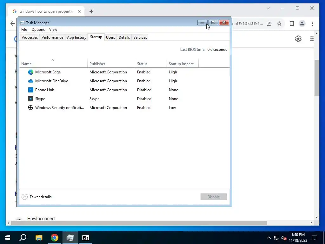Click the Howtoconnect search result

click(x=41, y=219)
